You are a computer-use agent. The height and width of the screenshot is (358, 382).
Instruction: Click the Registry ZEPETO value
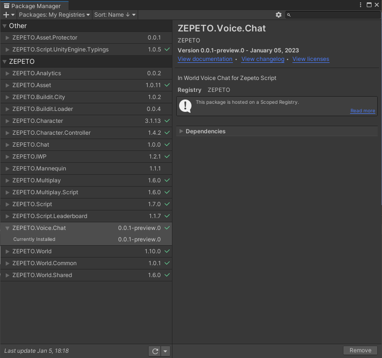[x=219, y=90]
